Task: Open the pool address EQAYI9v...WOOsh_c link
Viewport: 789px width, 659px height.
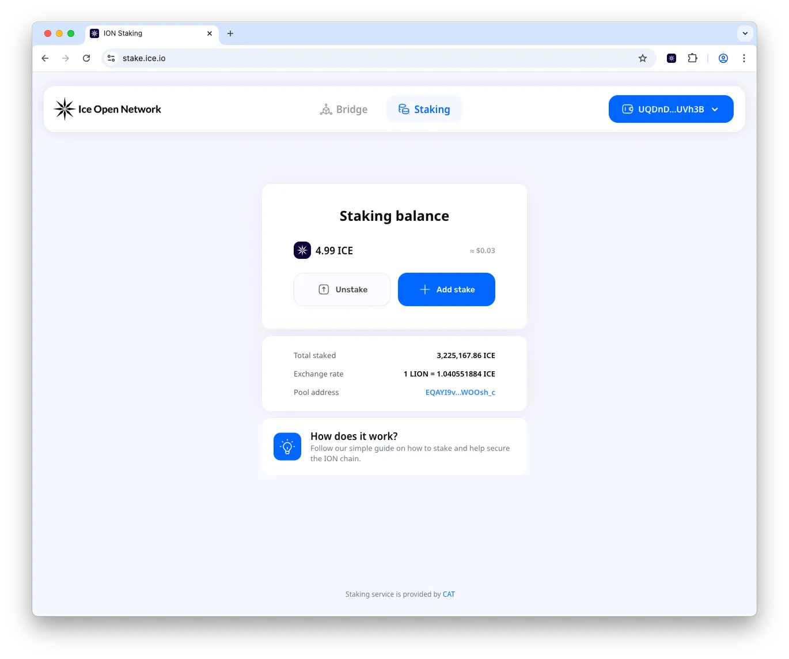Action: click(x=460, y=392)
